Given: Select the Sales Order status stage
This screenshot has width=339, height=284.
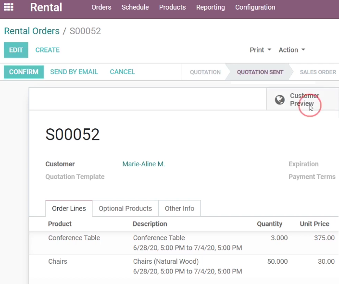Looking at the screenshot, I should coord(317,72).
